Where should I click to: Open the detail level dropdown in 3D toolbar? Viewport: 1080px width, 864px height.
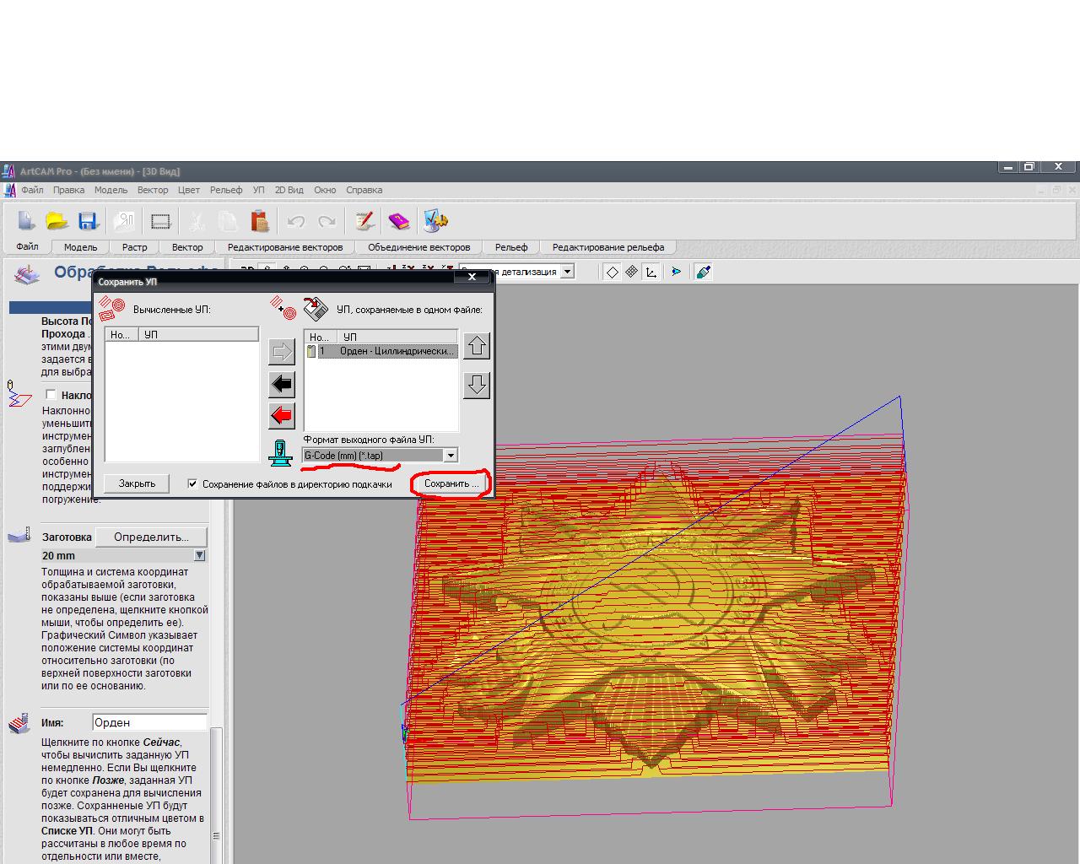tap(568, 272)
